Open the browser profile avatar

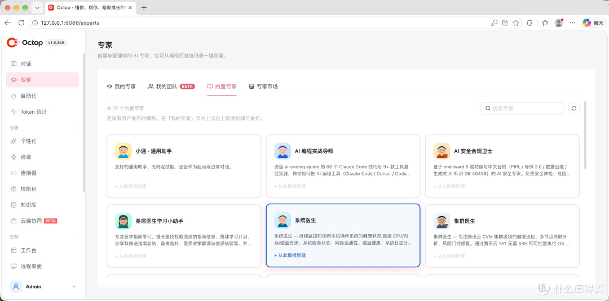[x=559, y=23]
